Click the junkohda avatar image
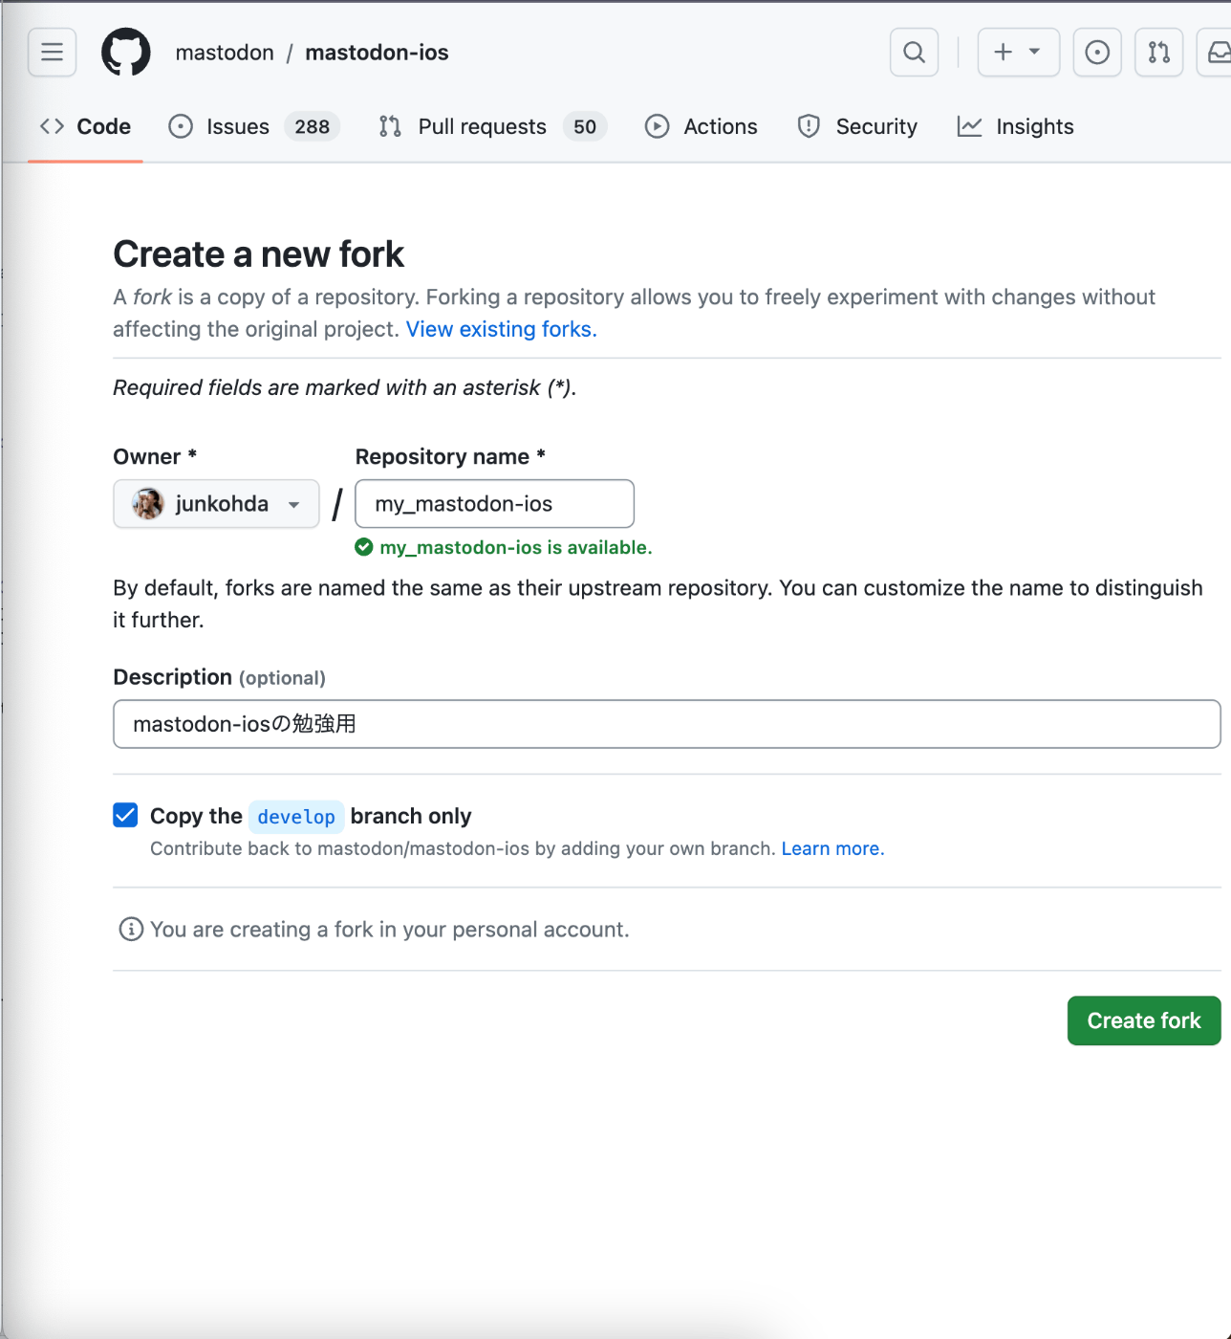Image resolution: width=1231 pixels, height=1339 pixels. click(147, 504)
